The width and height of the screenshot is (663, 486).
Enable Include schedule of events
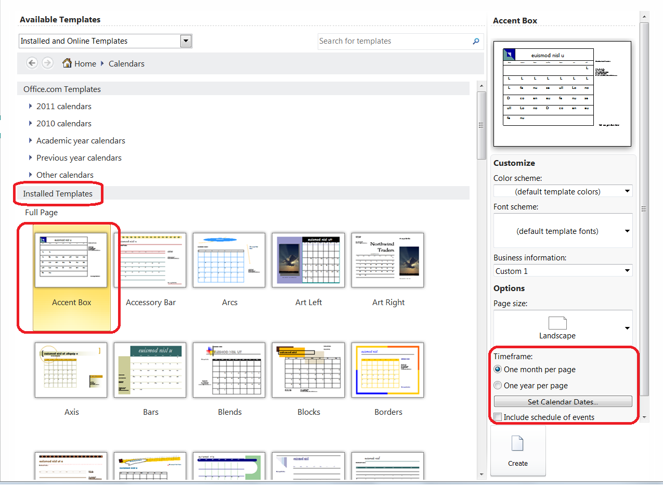click(x=498, y=417)
